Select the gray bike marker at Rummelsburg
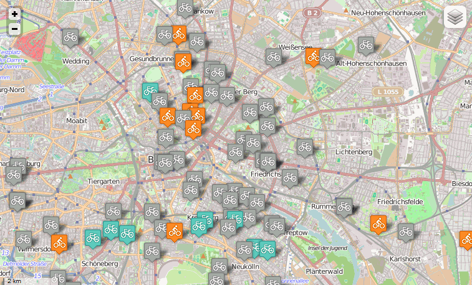This screenshot has width=472, height=285. click(344, 207)
